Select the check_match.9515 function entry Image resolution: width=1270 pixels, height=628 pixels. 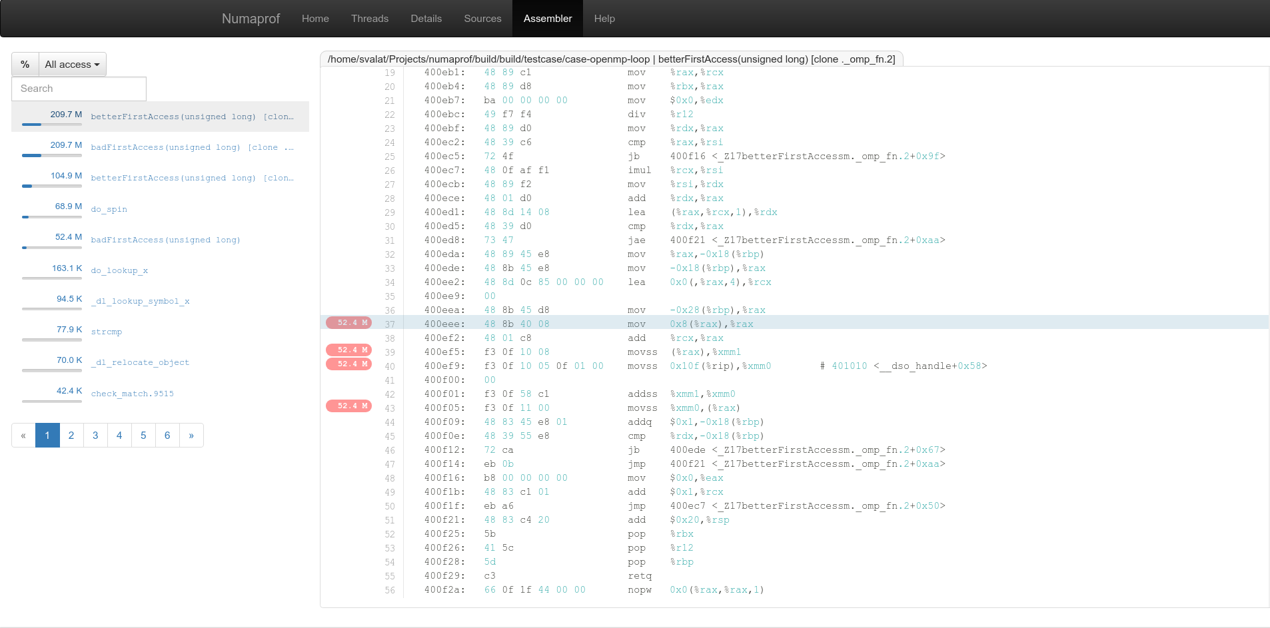(132, 394)
